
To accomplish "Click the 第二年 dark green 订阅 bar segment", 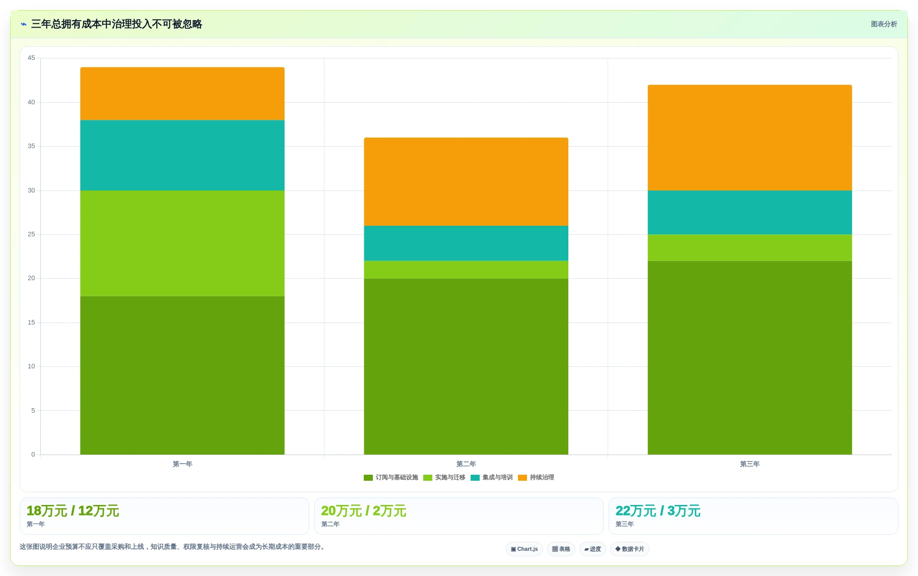I will tap(466, 366).
